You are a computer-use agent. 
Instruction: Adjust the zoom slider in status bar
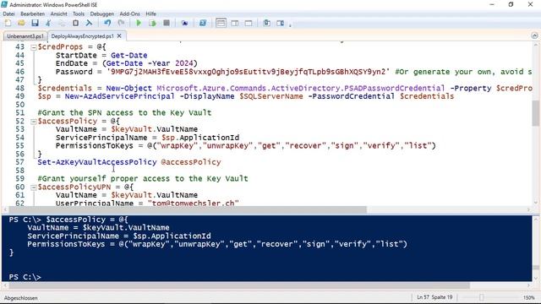point(482,297)
